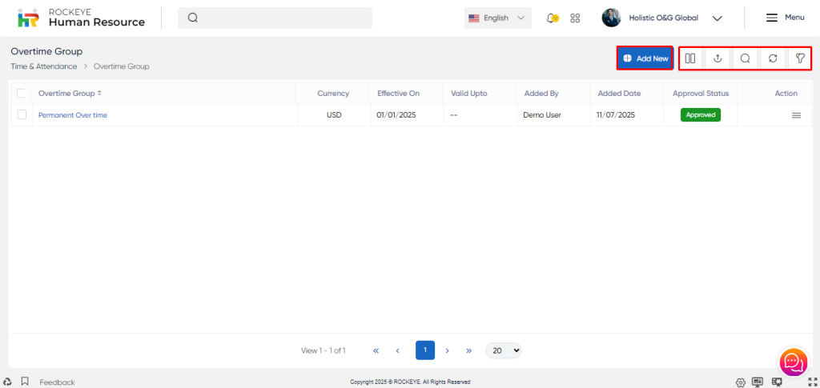Click the Add New button
This screenshot has height=388, width=820.
(x=645, y=58)
